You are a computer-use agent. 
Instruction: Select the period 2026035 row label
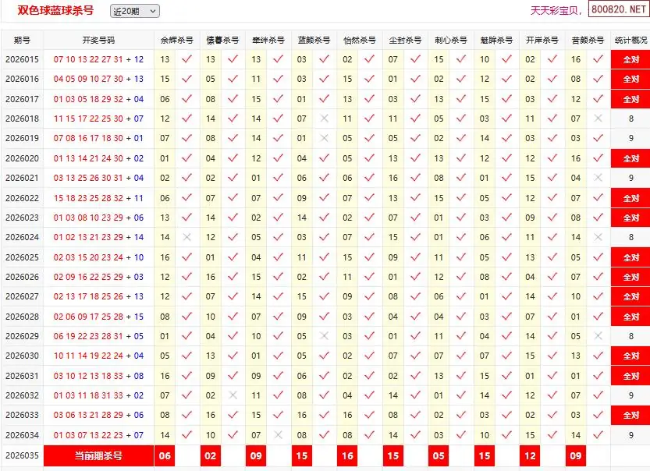click(x=22, y=455)
